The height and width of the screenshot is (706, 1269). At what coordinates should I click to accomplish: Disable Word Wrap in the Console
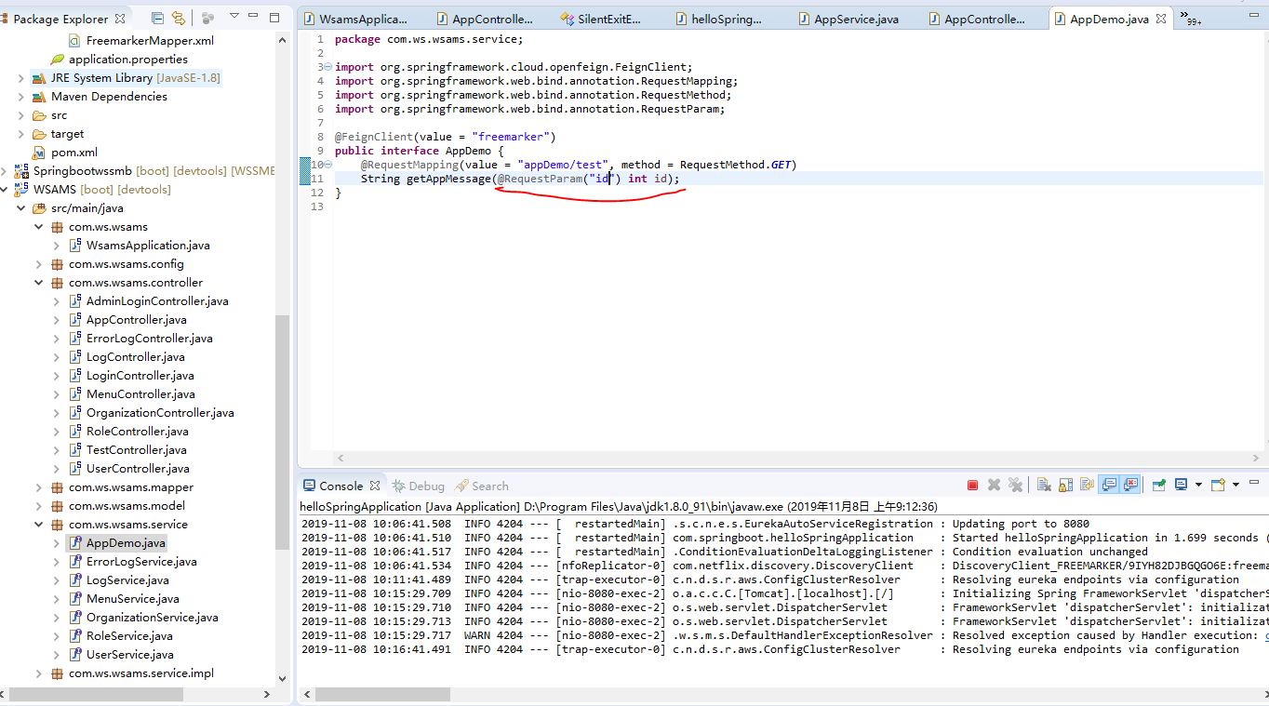[x=1088, y=484]
